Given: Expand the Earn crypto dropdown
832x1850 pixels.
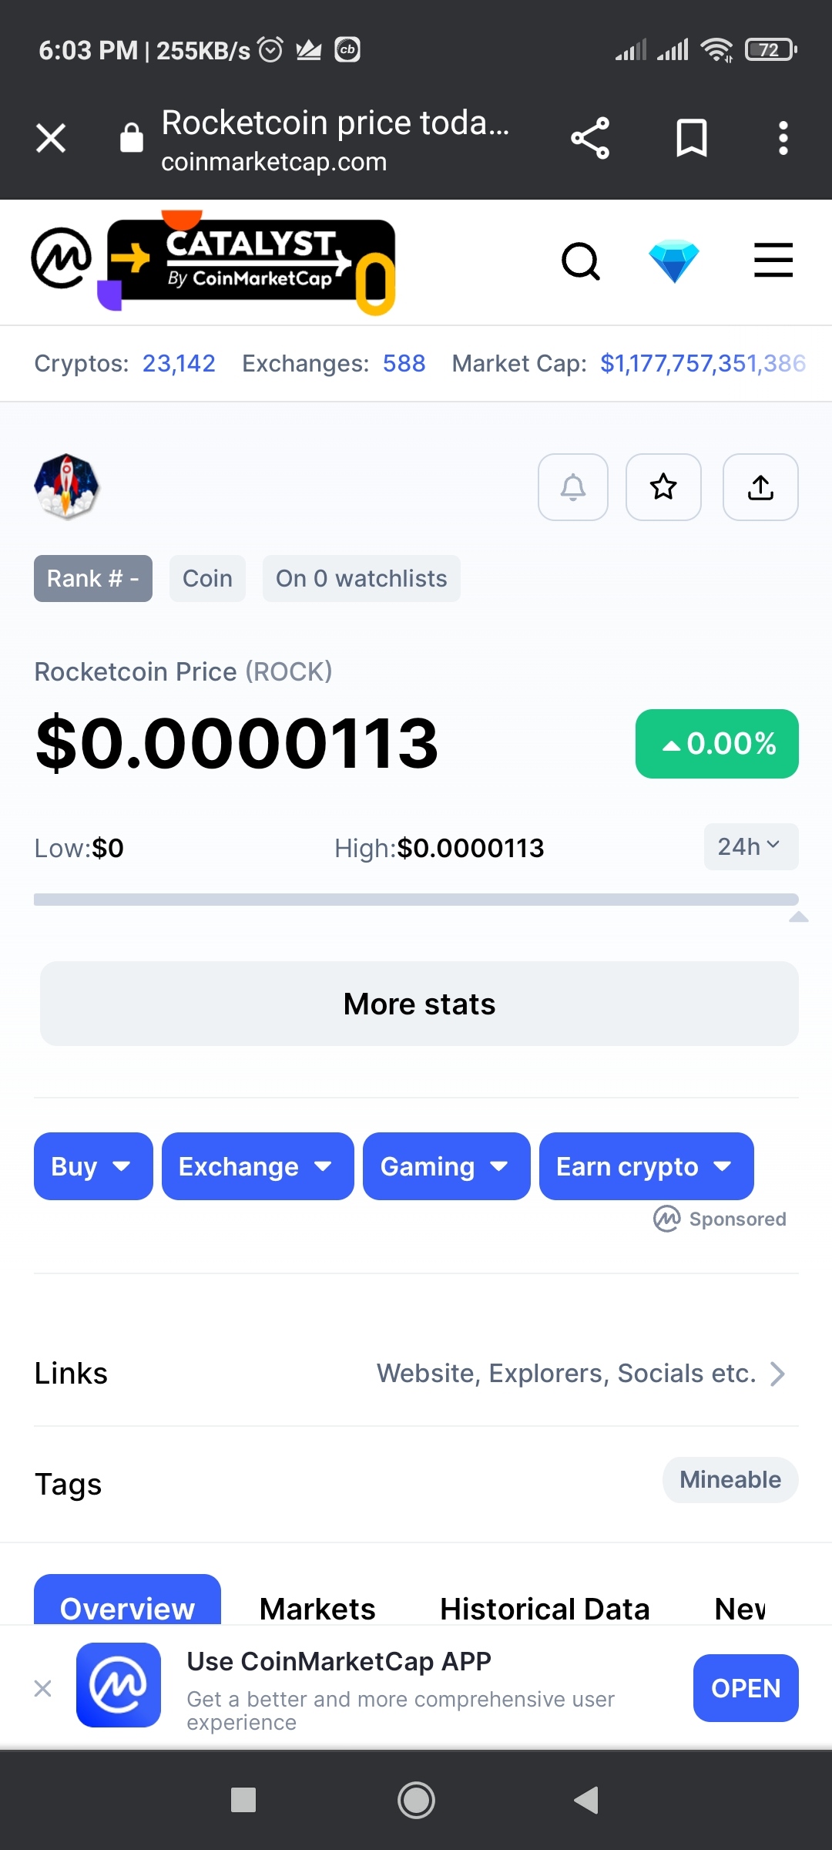Looking at the screenshot, I should coord(646,1166).
